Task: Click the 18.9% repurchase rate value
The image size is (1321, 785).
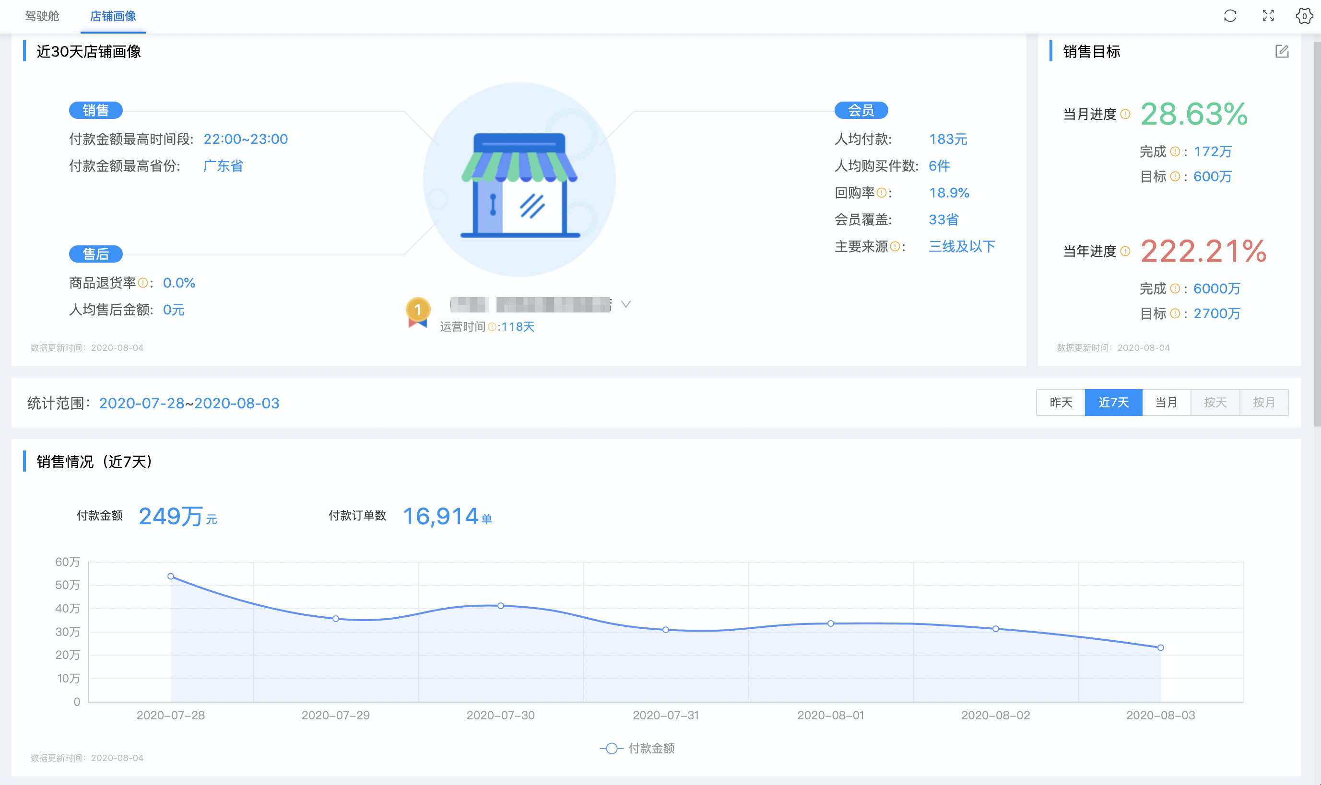Action: click(x=949, y=193)
